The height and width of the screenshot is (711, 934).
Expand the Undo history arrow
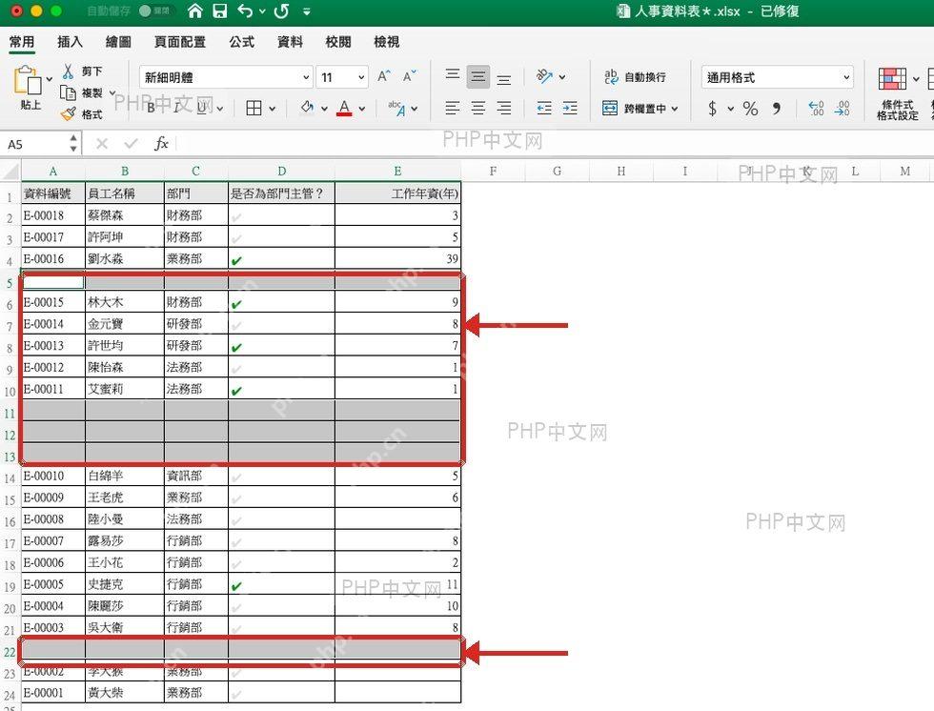pos(262,11)
